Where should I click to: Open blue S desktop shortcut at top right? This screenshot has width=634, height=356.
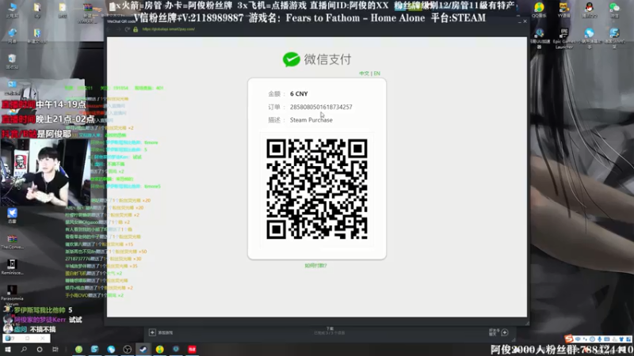pos(615,38)
